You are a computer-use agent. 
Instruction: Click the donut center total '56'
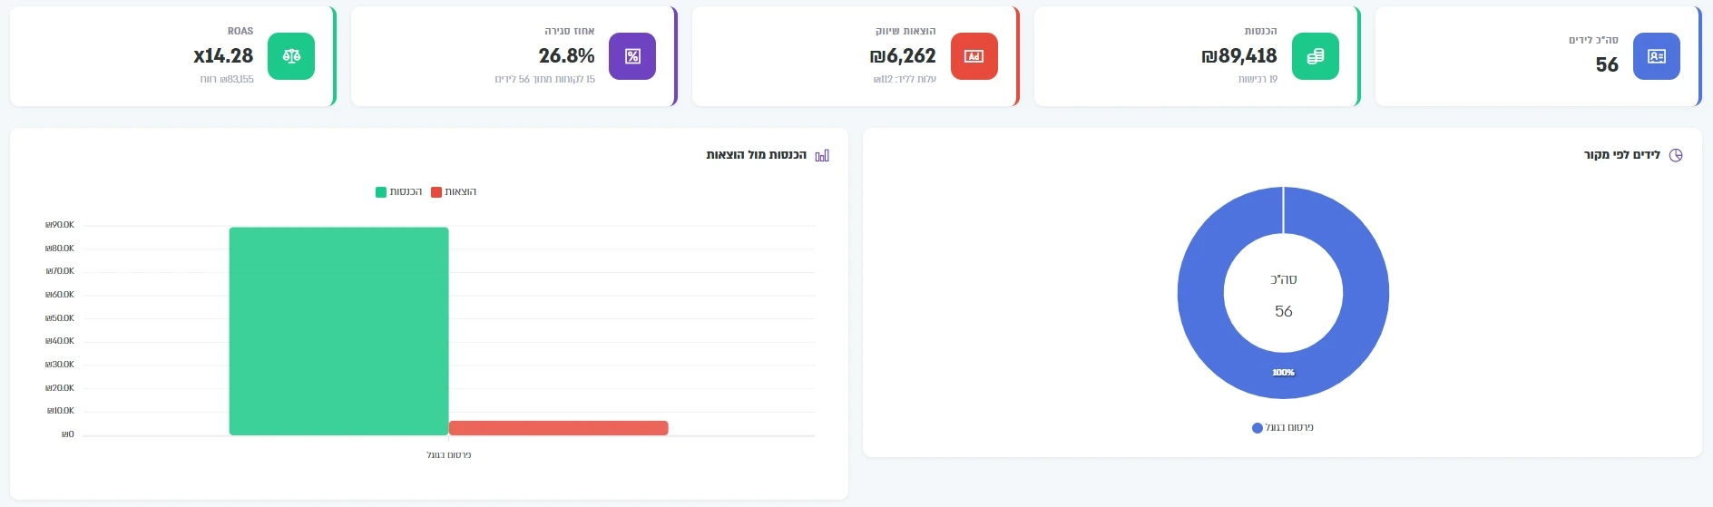pos(1283,311)
